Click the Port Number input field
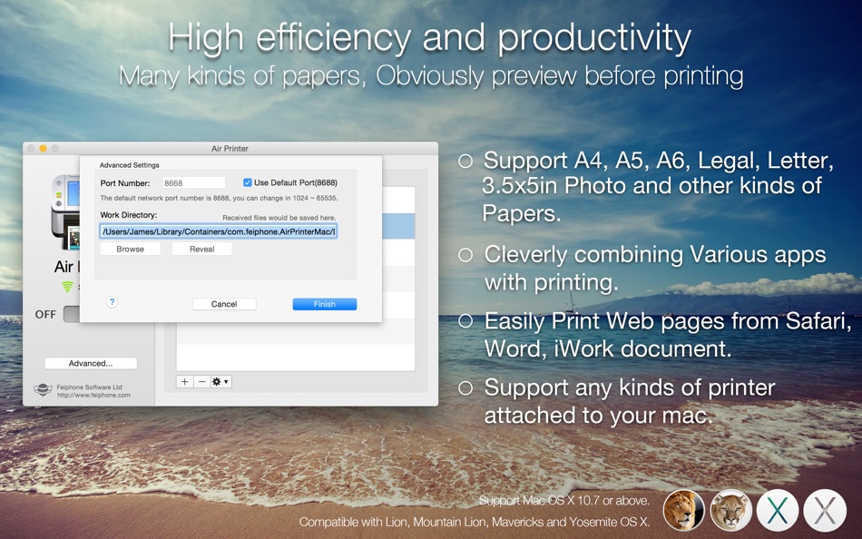Viewport: 862px width, 539px height. click(193, 181)
